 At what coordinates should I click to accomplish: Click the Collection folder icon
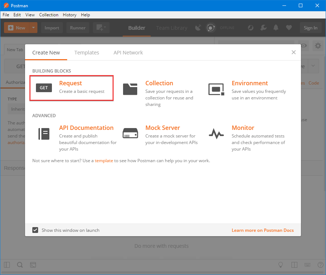pyautogui.click(x=130, y=89)
